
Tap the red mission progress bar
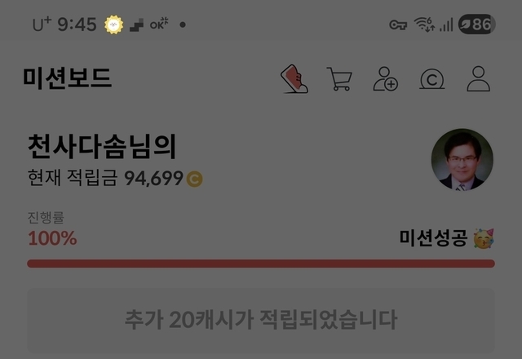[x=261, y=264]
